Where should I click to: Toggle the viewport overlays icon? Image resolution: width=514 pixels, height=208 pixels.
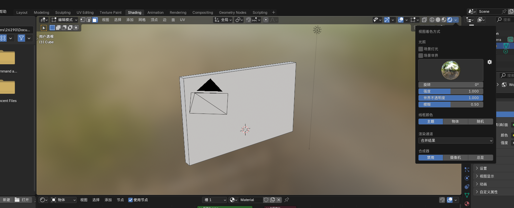click(401, 20)
